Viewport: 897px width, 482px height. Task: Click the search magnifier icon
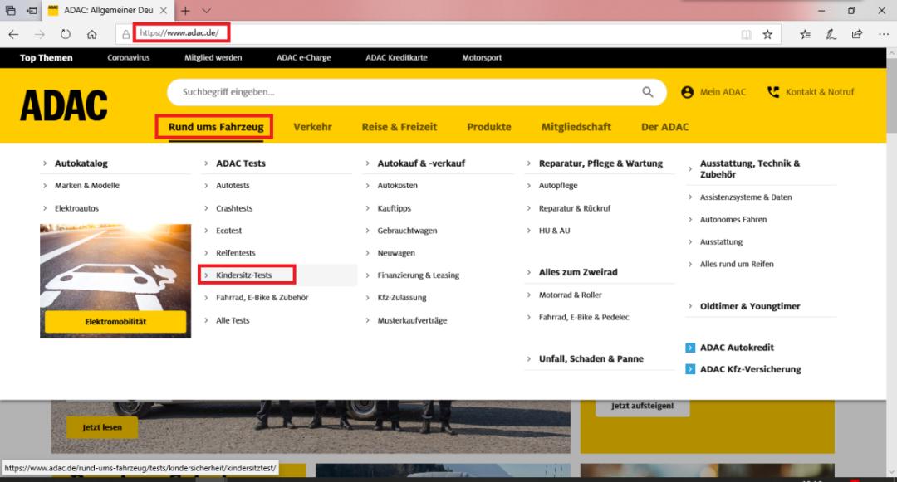[x=648, y=92]
